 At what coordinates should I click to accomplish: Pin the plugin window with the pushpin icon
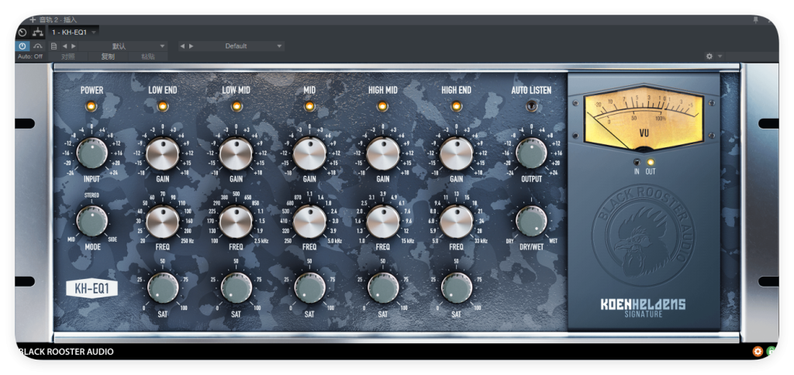pos(756,19)
